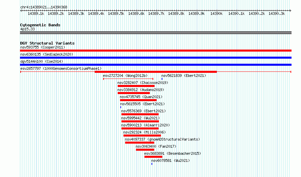Click the 14389.9k ruler label
Image resolution: width=301 pixels, height=177 pixels.
[196, 13]
